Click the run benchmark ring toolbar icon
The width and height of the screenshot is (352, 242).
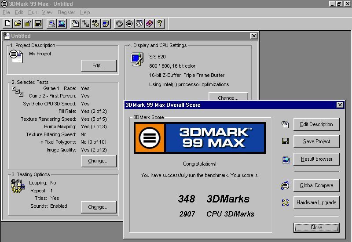119,24
